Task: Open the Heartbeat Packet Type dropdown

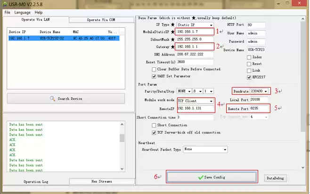Action: [225, 149]
